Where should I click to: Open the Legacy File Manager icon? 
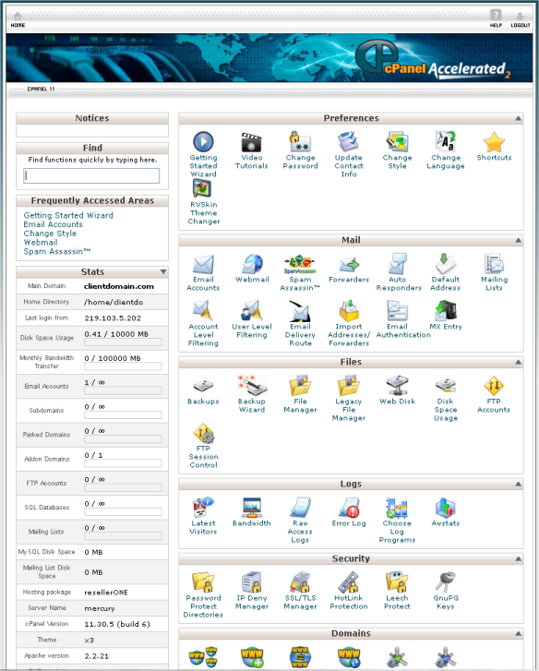[x=349, y=385]
